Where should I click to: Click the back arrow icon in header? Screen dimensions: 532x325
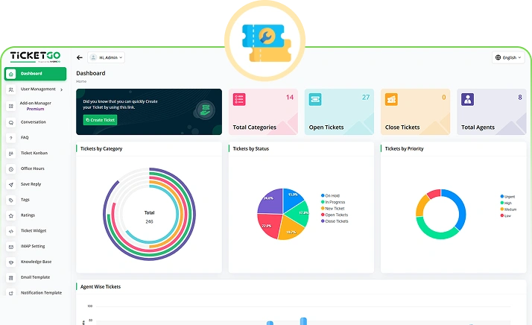pyautogui.click(x=80, y=57)
